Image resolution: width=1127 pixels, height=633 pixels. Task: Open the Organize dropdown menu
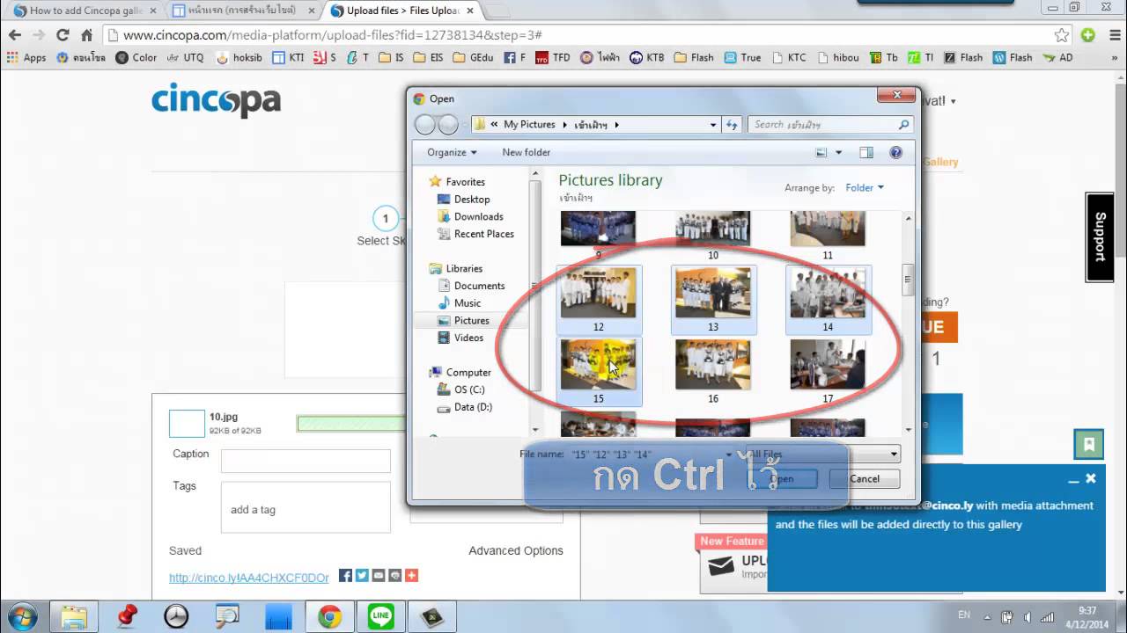pos(452,152)
